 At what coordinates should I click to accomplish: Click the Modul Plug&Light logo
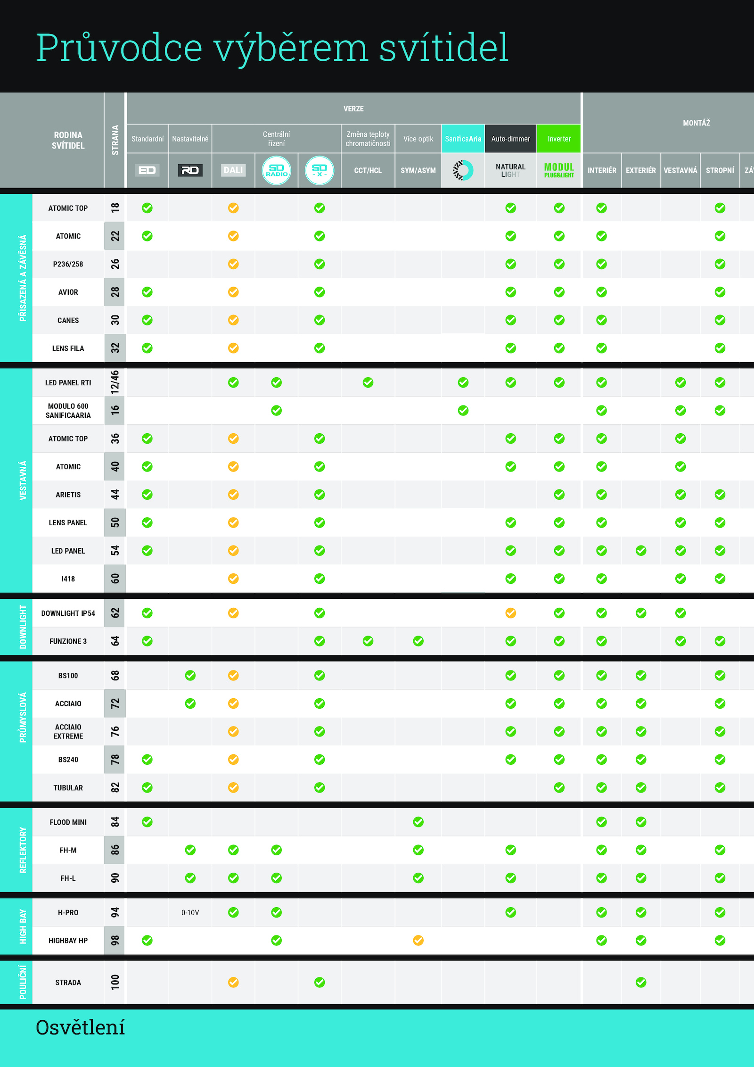(559, 170)
